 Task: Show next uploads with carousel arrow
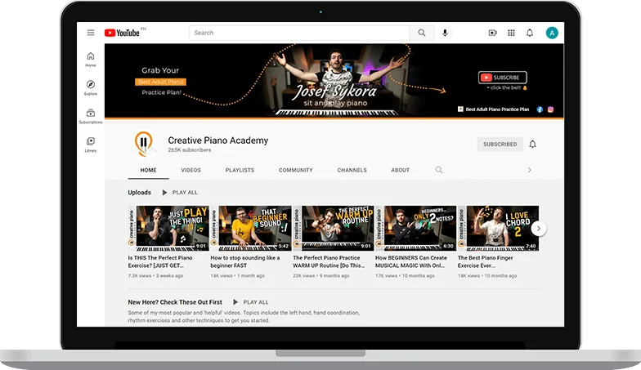coord(538,229)
